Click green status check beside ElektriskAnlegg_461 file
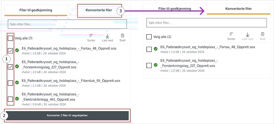Image resolution: width=274 pixels, height=124 pixels. coord(17,99)
